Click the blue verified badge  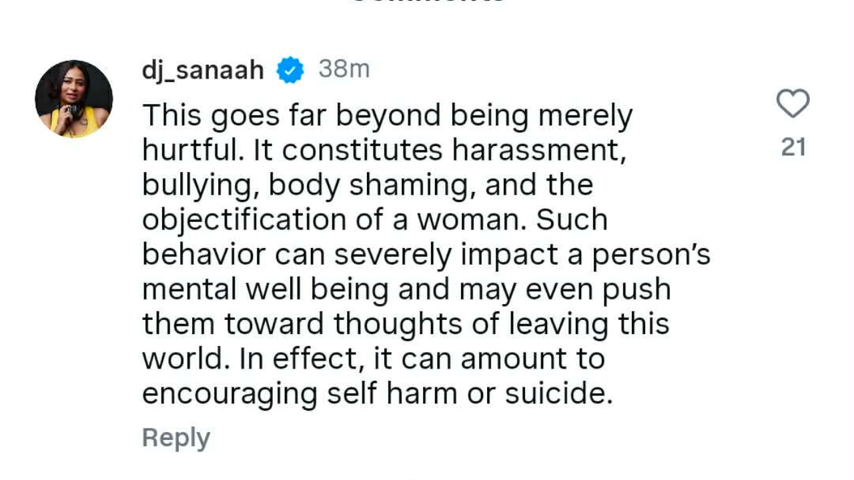(x=290, y=70)
